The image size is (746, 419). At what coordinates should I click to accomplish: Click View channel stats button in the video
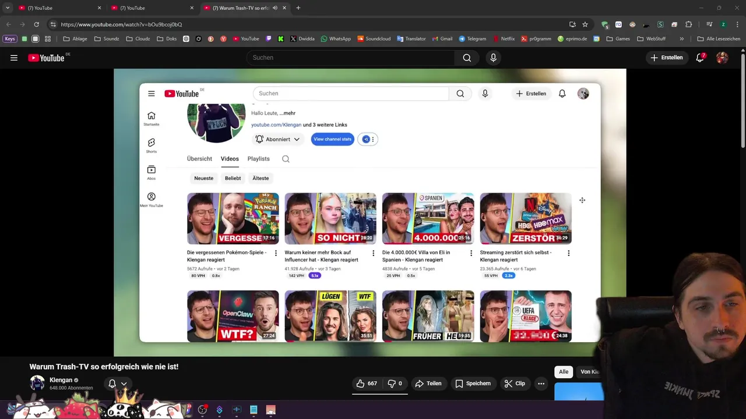tap(332, 139)
